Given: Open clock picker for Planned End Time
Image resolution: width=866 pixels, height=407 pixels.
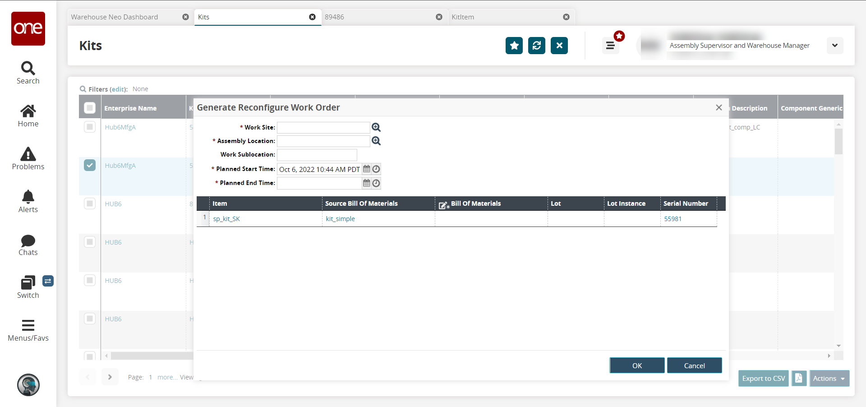Looking at the screenshot, I should 376,183.
